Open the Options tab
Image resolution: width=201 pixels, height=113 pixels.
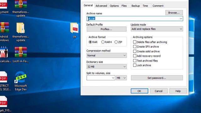coord(114,6)
